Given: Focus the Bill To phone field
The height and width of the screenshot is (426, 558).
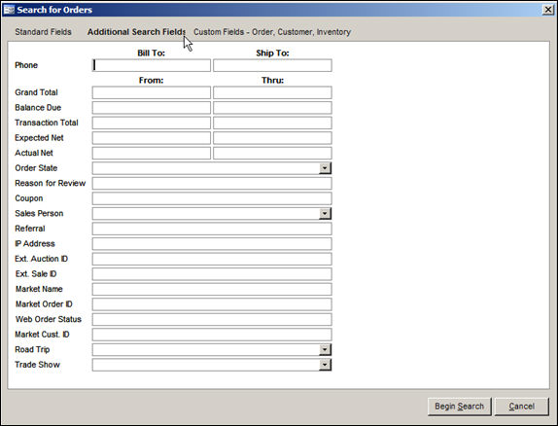Looking at the screenshot, I should 152,65.
